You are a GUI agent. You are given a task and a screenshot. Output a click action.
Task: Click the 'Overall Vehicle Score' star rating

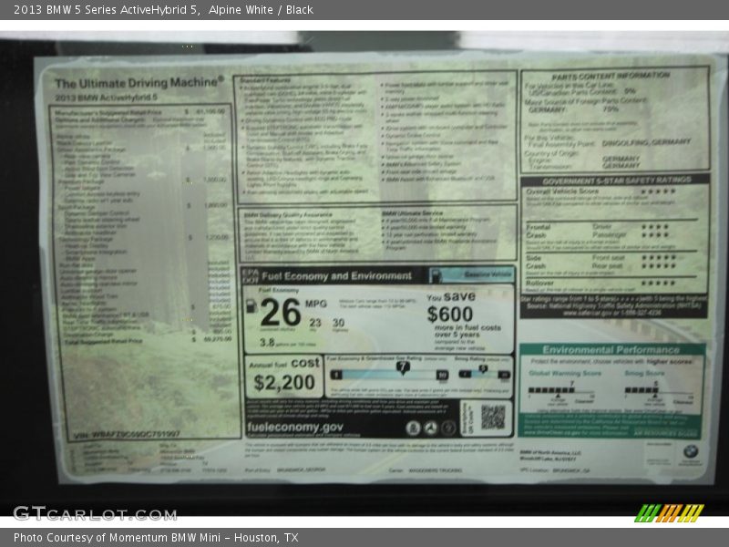(658, 191)
